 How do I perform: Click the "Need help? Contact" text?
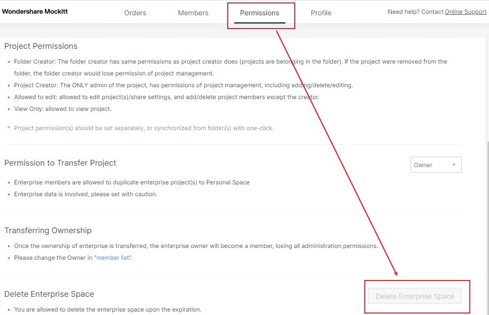(416, 12)
